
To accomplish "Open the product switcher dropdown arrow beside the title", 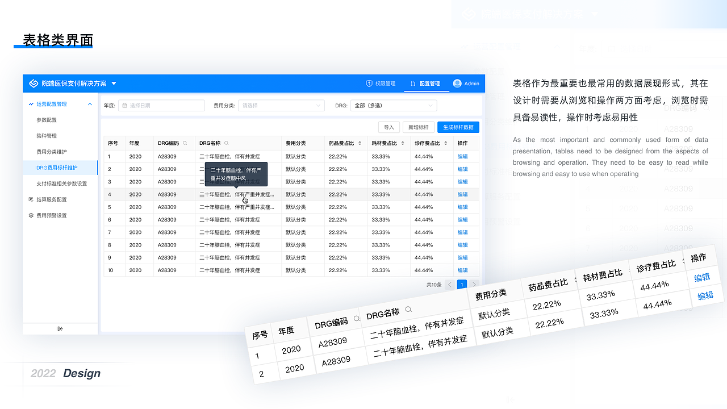I will (114, 84).
